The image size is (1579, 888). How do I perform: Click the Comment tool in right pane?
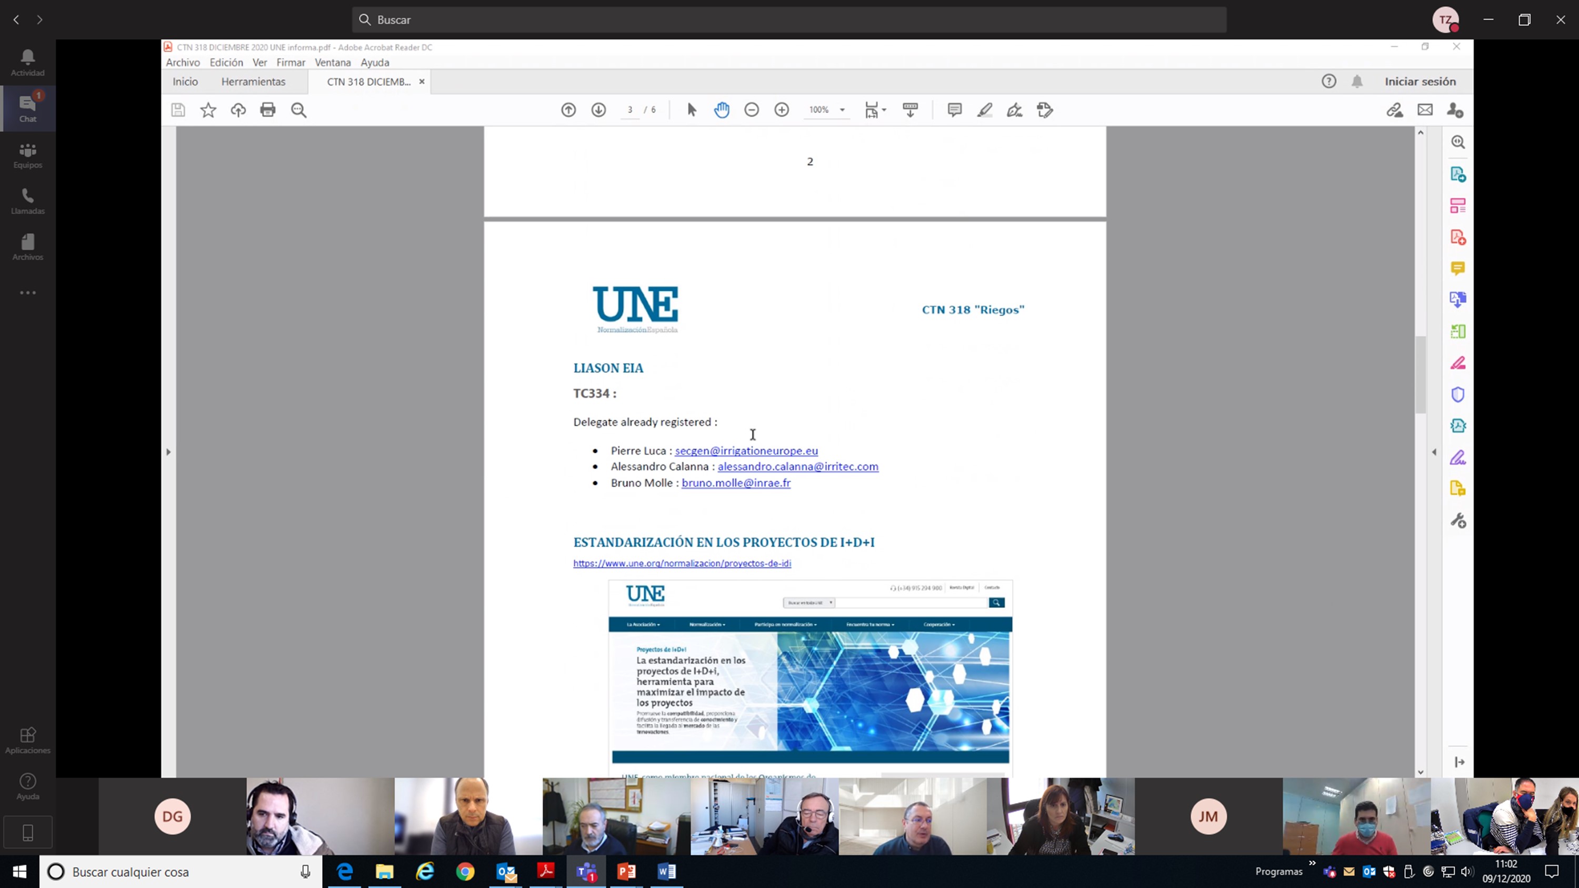1457,268
